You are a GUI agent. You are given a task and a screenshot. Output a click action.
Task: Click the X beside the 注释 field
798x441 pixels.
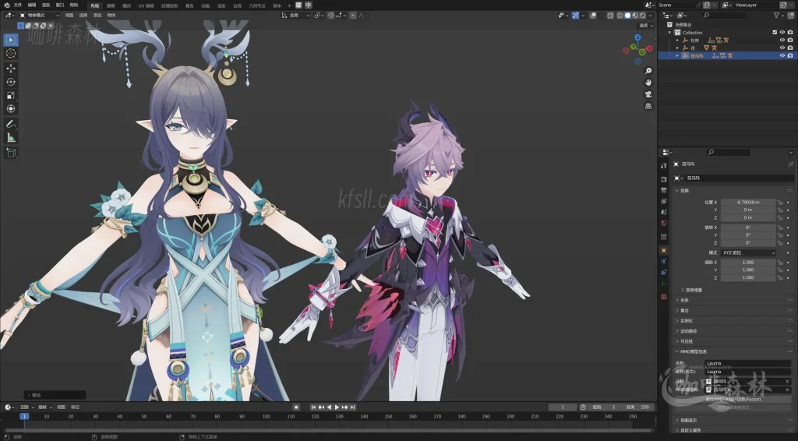coord(787,381)
